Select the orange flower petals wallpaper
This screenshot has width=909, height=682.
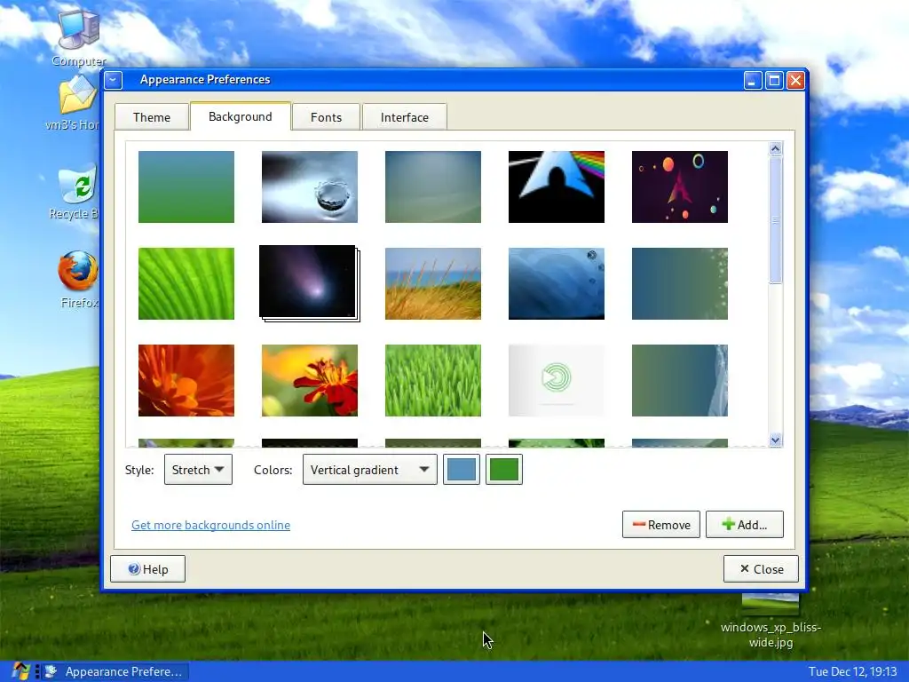[186, 380]
